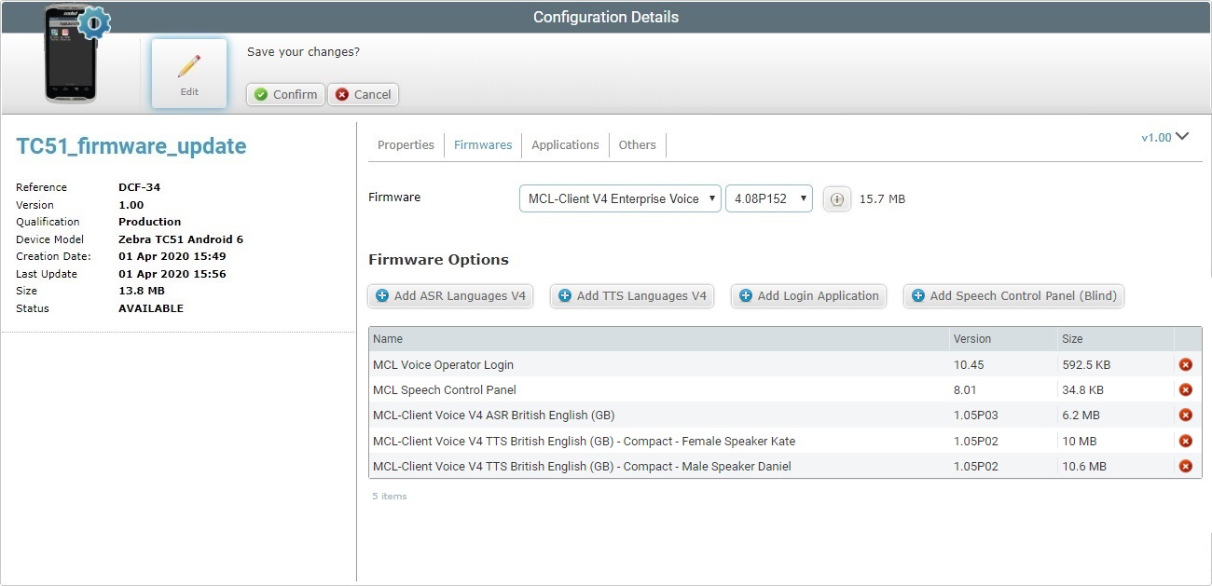Click the Edit pencil icon

tap(188, 65)
